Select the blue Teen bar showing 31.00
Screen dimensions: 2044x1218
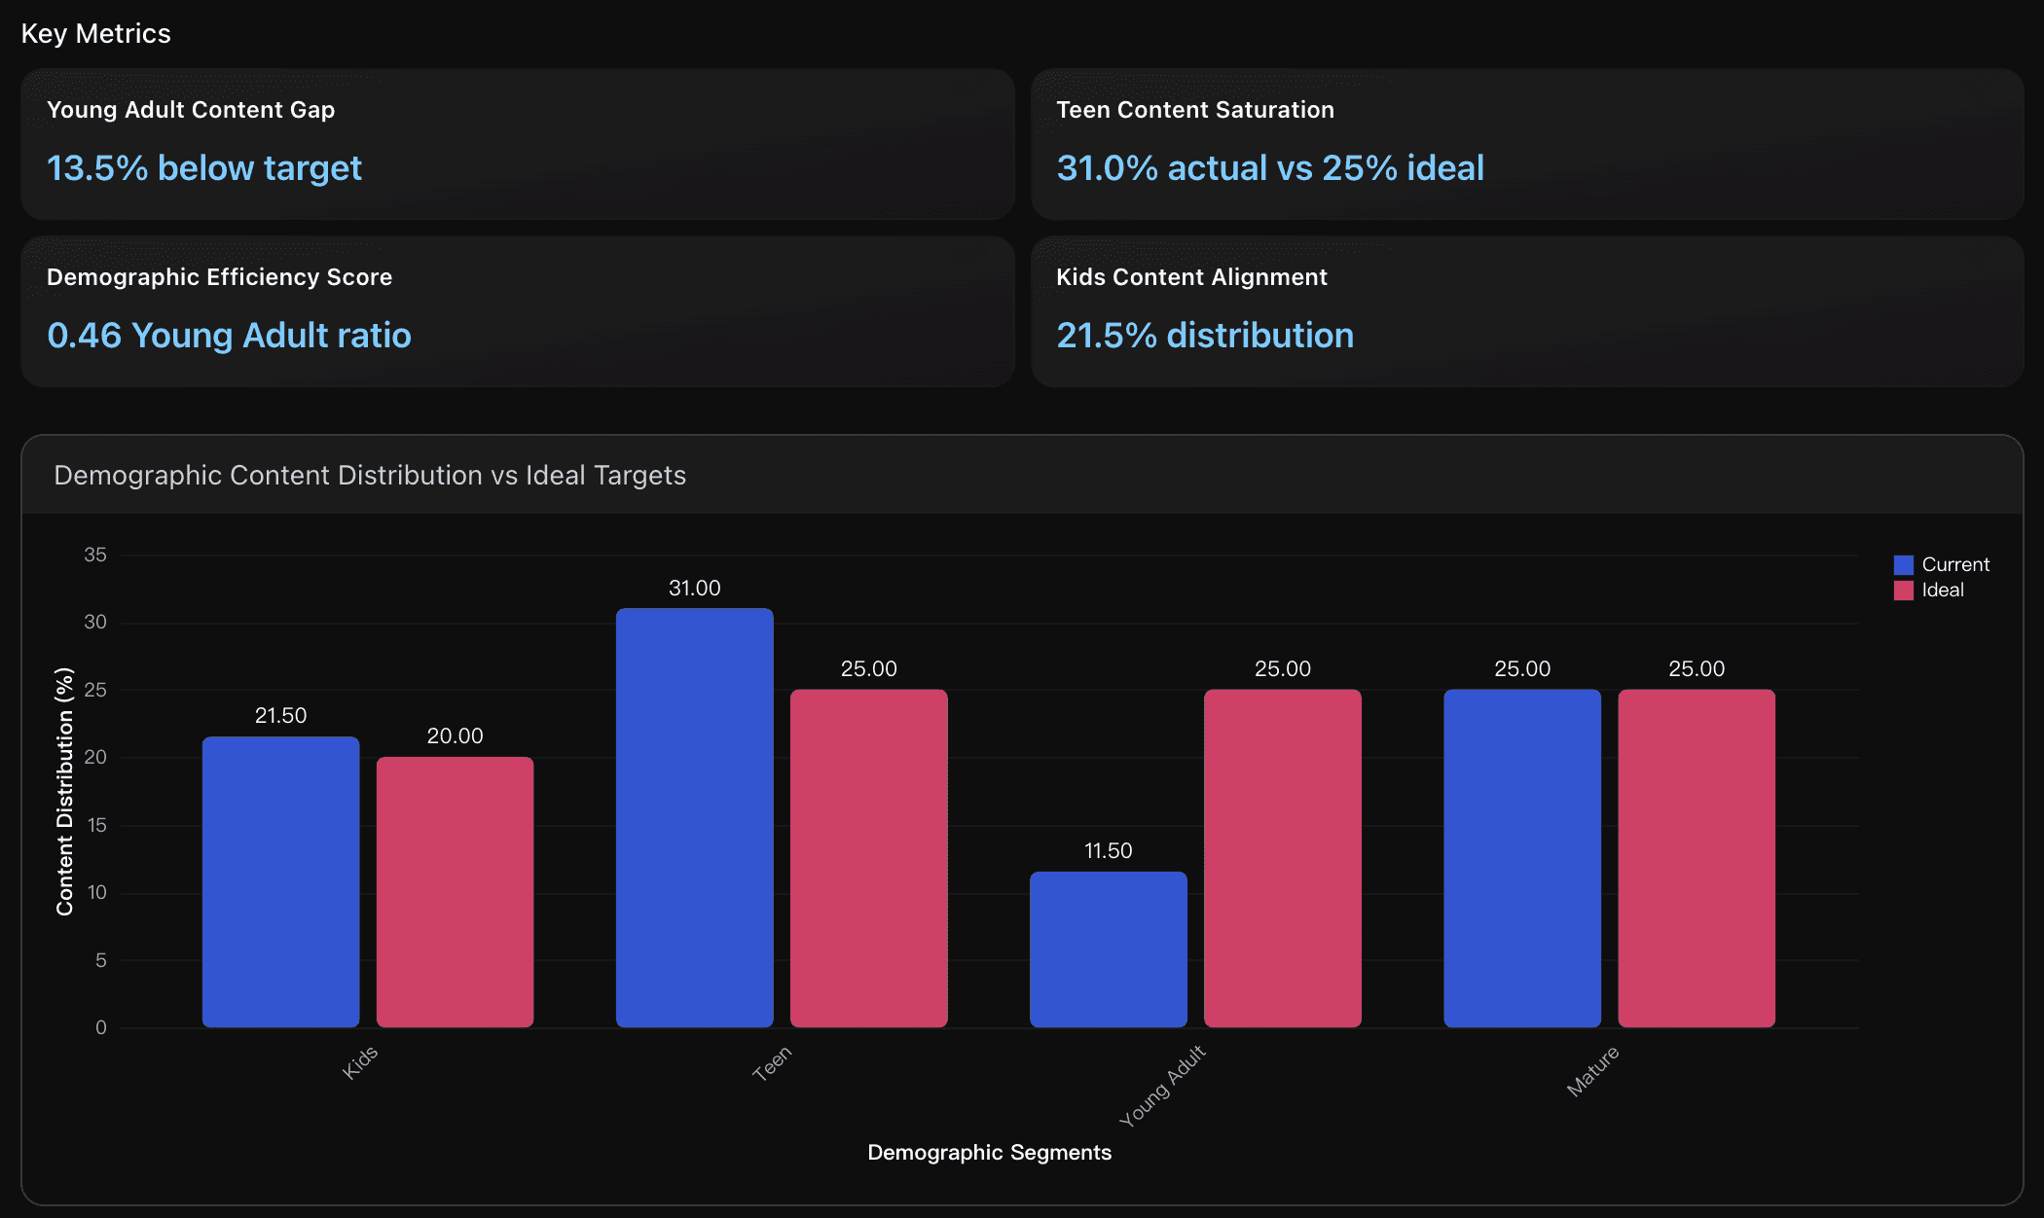pos(693,817)
